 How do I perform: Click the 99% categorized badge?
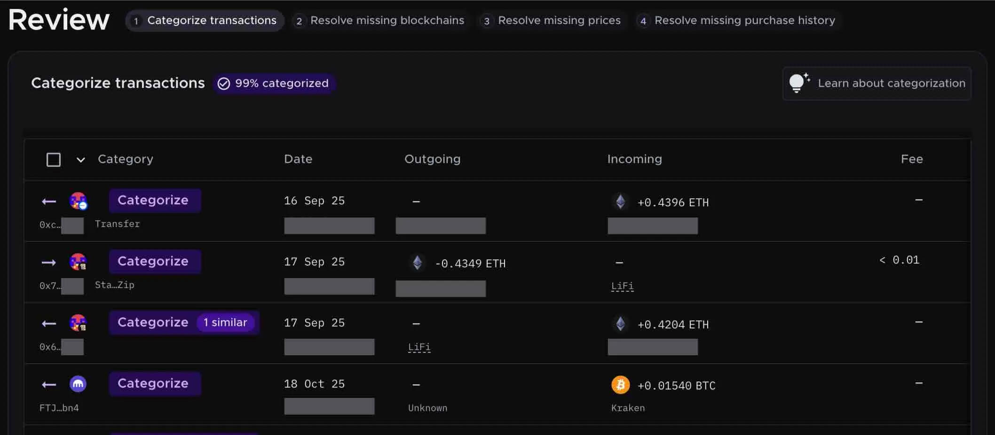click(x=274, y=83)
